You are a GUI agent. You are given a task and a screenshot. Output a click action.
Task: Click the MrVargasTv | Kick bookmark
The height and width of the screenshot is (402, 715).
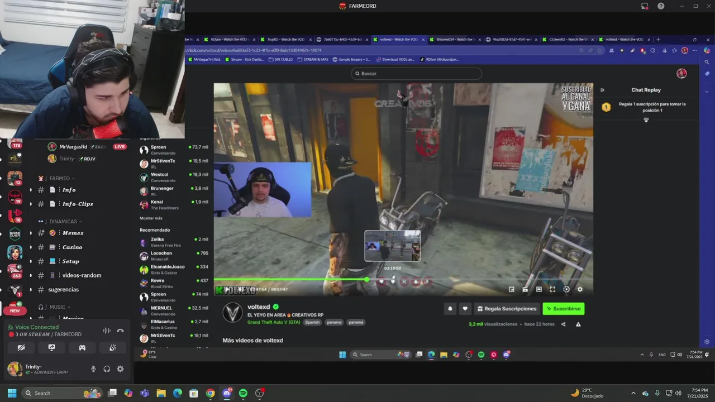[204, 59]
